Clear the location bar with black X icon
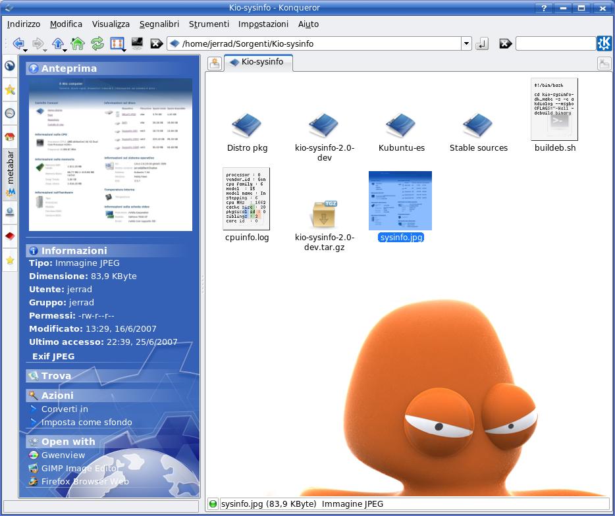615x516 pixels. (x=157, y=43)
